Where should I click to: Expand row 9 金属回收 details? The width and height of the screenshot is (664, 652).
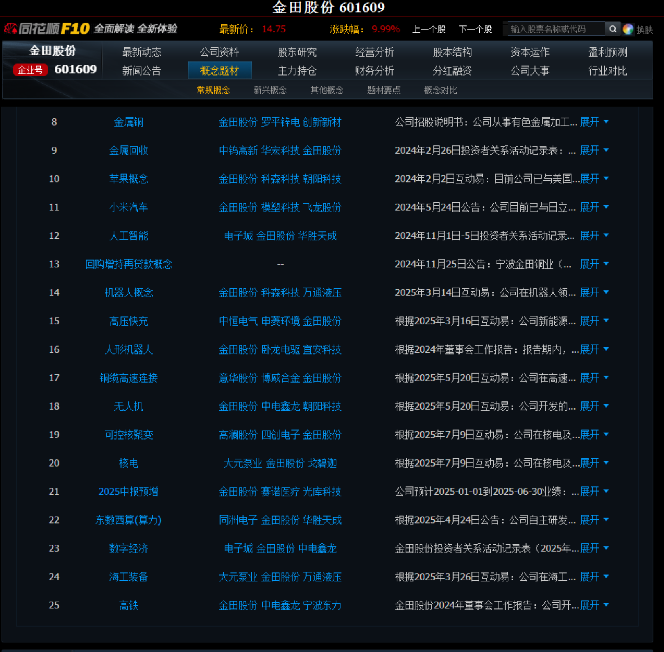(594, 151)
